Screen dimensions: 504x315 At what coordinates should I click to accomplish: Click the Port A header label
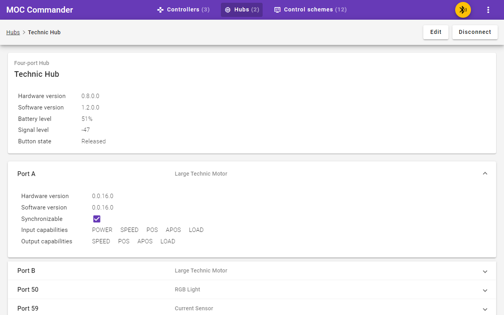pos(26,174)
